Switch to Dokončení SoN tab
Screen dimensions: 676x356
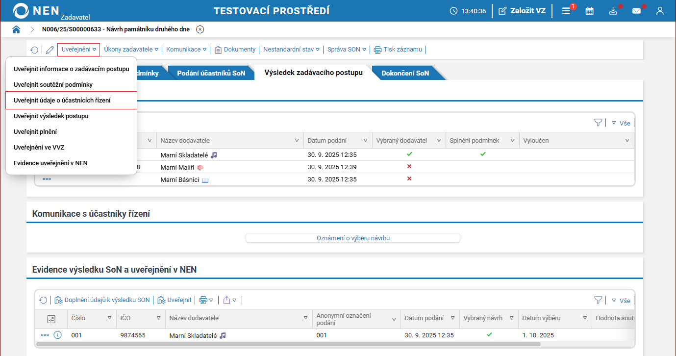tap(405, 73)
